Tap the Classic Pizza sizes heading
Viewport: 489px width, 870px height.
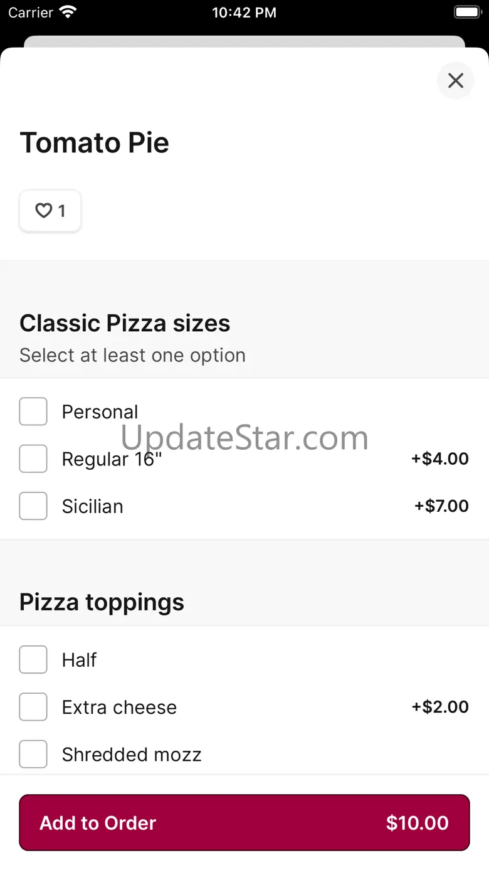(x=125, y=323)
